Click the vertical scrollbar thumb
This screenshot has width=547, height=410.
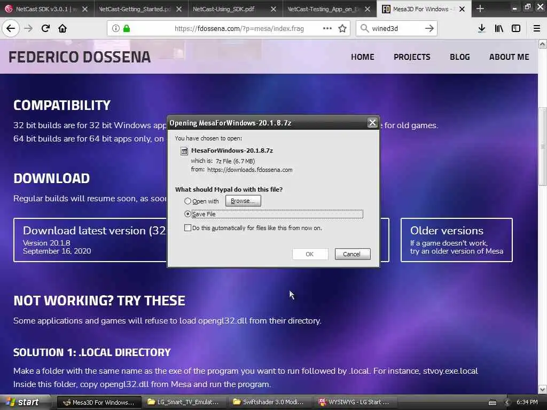pos(543,146)
